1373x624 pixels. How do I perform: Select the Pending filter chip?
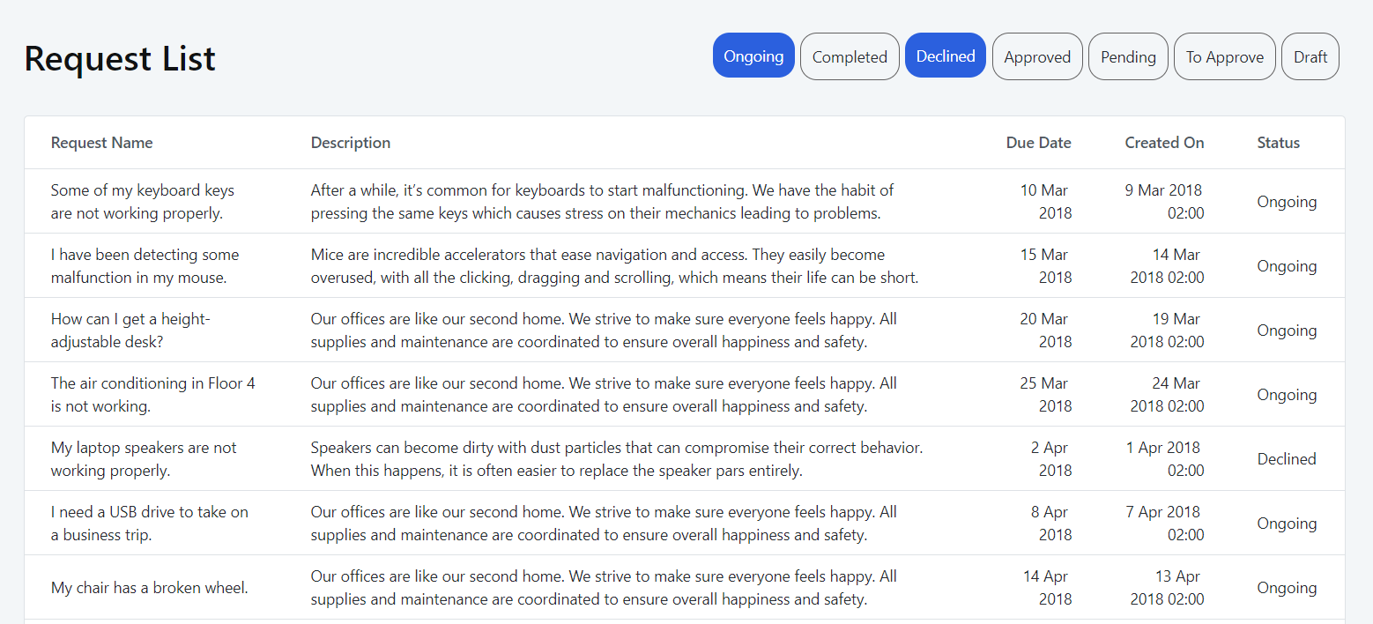(x=1128, y=57)
